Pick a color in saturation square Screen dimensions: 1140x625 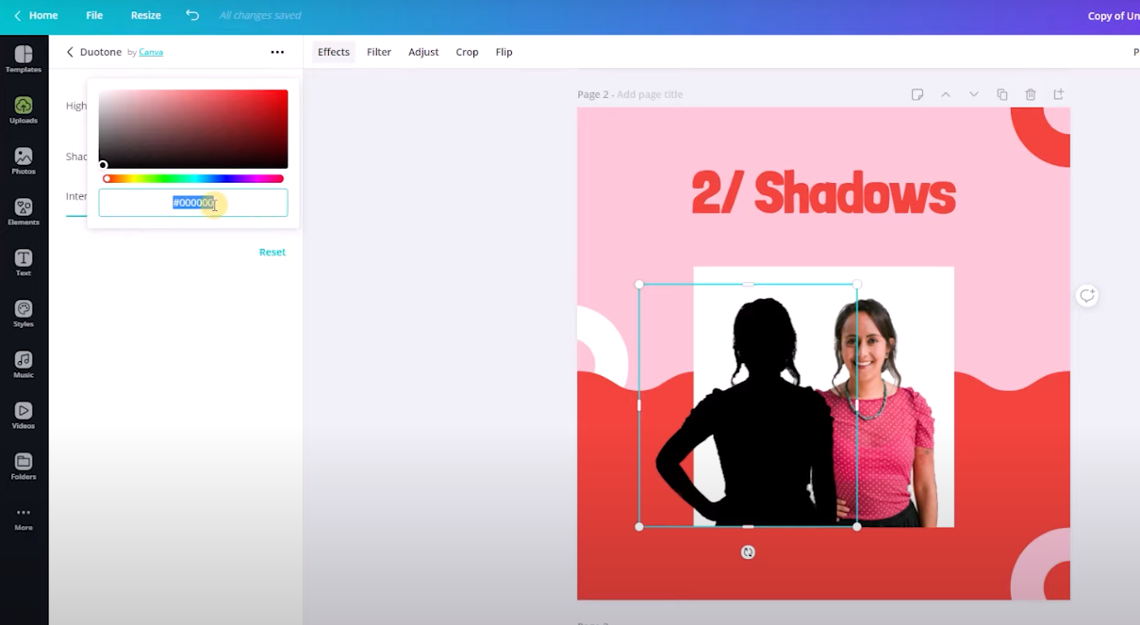[x=193, y=129]
